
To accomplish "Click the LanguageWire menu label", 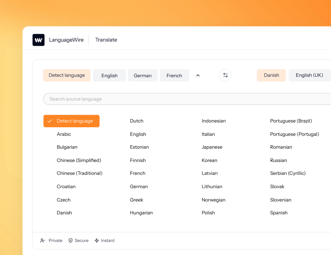I will click(x=66, y=40).
